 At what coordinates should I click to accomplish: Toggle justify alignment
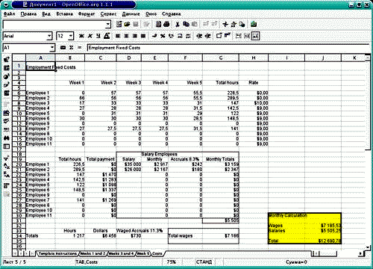(x=143, y=36)
